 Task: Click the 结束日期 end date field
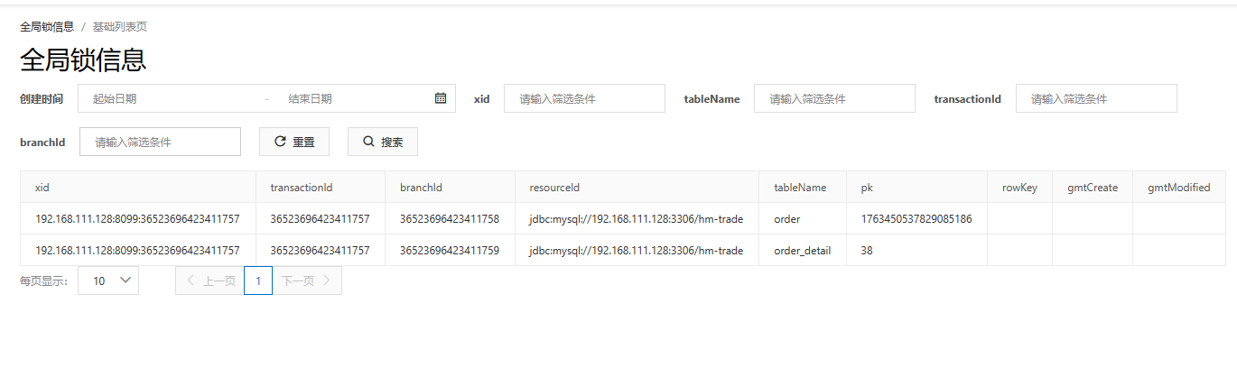pos(352,98)
